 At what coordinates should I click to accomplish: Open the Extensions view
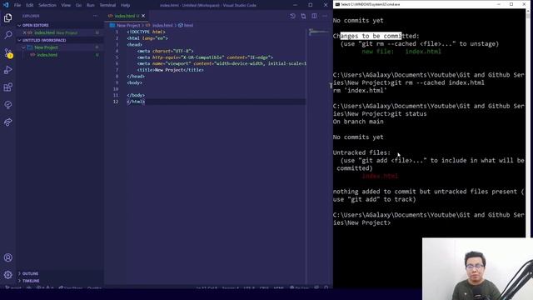coord(7,87)
